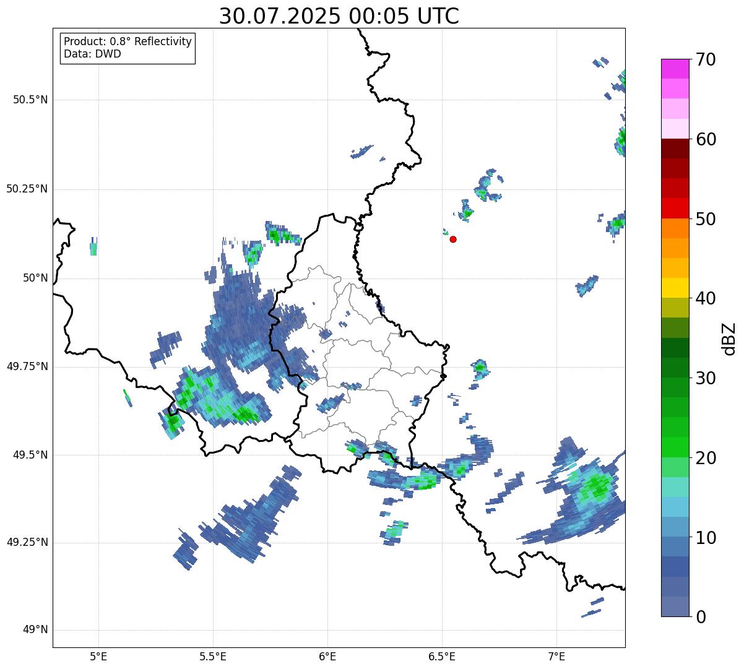Pick the bright yellow segment just above 40
This screenshot has width=744, height=669.
[675, 288]
